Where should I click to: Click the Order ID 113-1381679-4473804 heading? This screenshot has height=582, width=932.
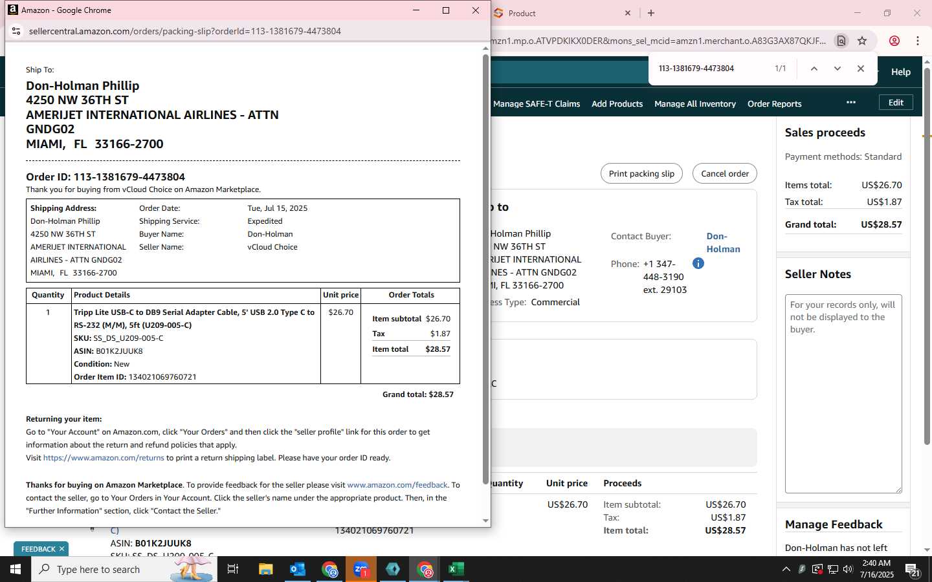click(x=105, y=177)
